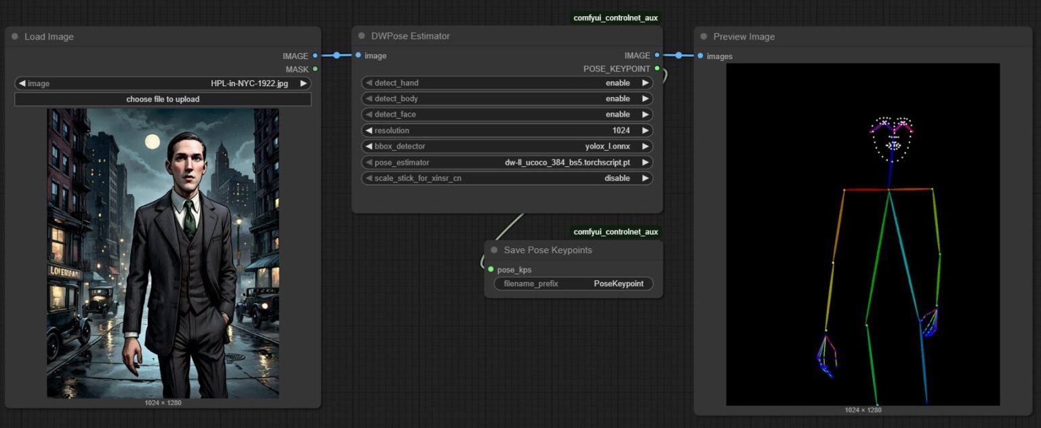Click the pose_kps input dot on Save Pose Keypoints
Screen dimensions: 1041x428
pos(491,269)
